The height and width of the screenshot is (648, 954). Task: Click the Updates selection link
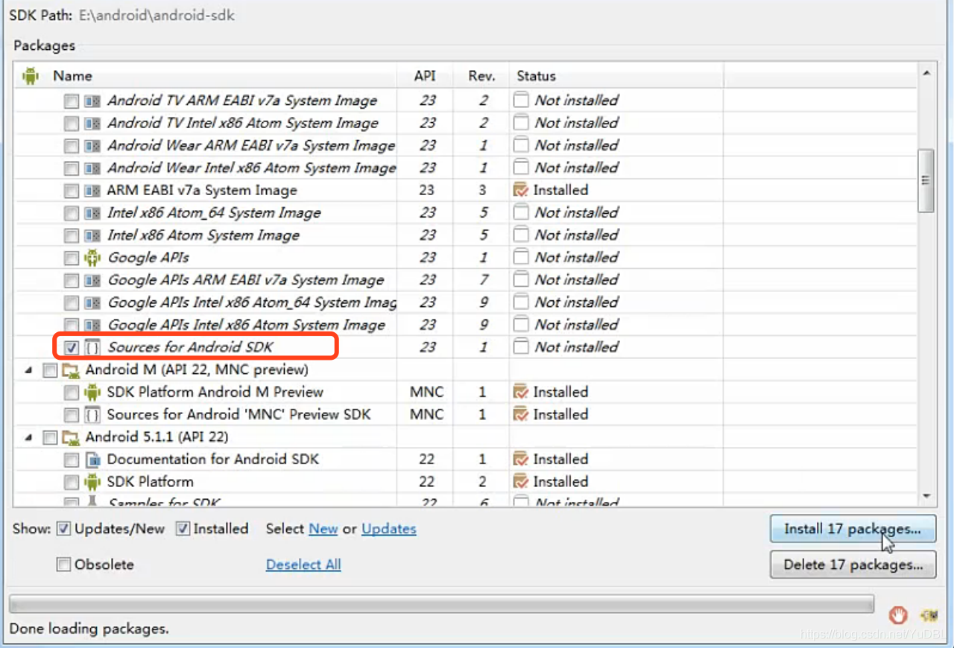pyautogui.click(x=389, y=529)
